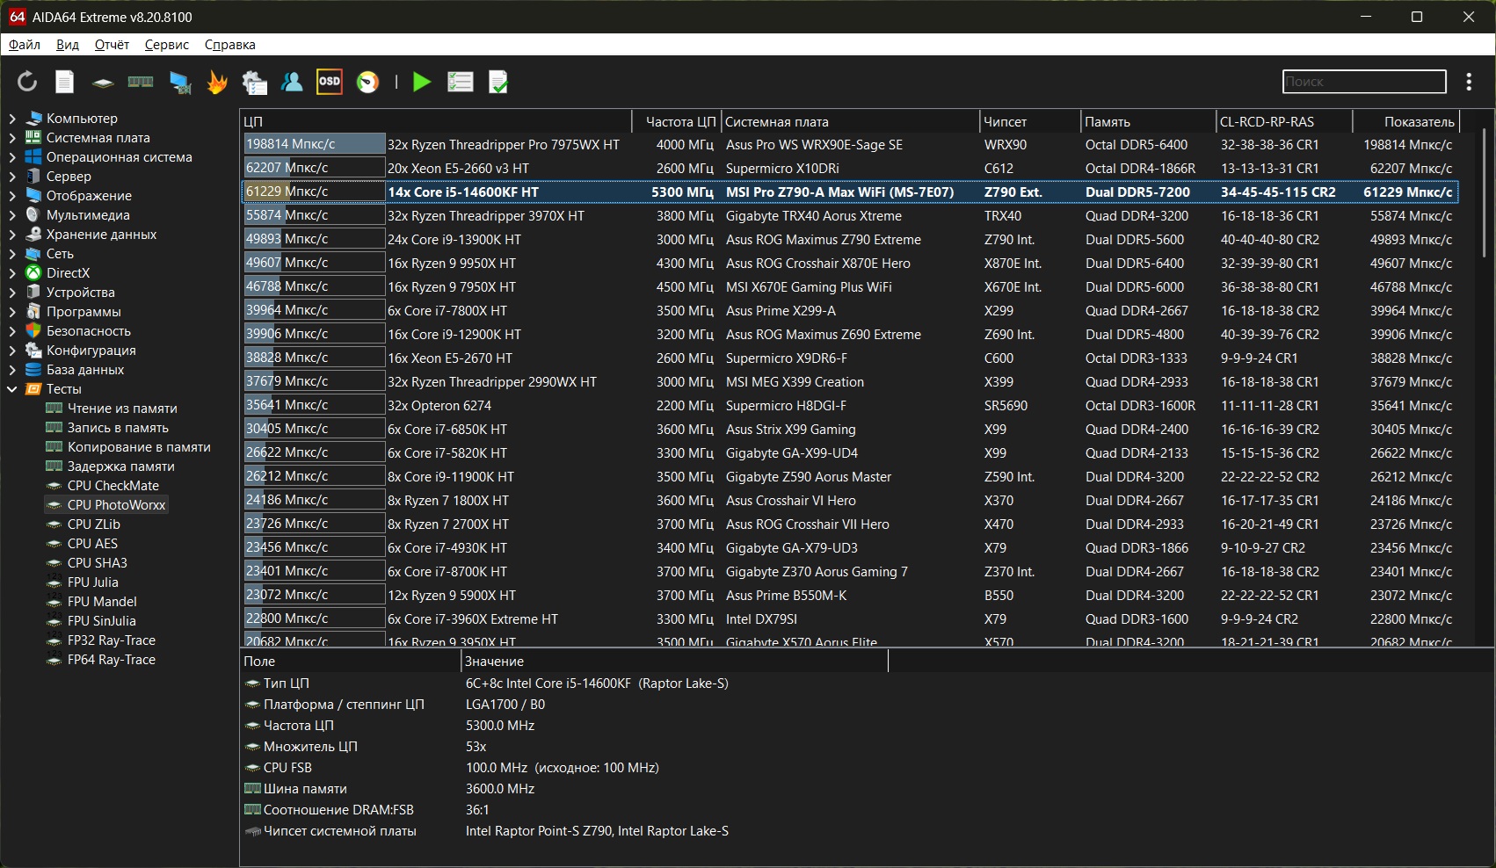Open the three-dot overflow menu
The height and width of the screenshot is (868, 1496).
tap(1469, 82)
